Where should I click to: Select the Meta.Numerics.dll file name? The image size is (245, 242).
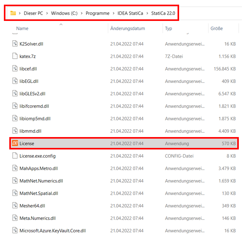tap(38, 218)
